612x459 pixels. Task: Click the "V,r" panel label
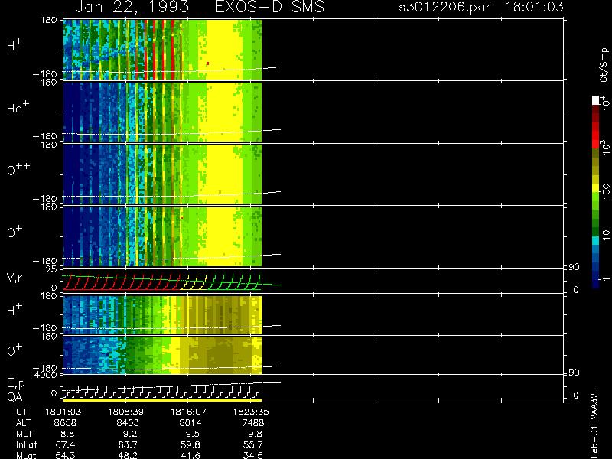click(15, 278)
